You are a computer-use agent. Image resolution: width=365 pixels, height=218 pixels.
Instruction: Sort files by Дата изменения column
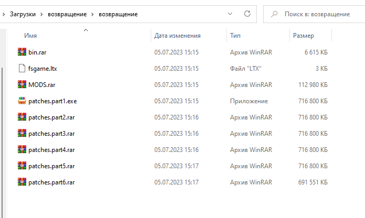point(178,36)
